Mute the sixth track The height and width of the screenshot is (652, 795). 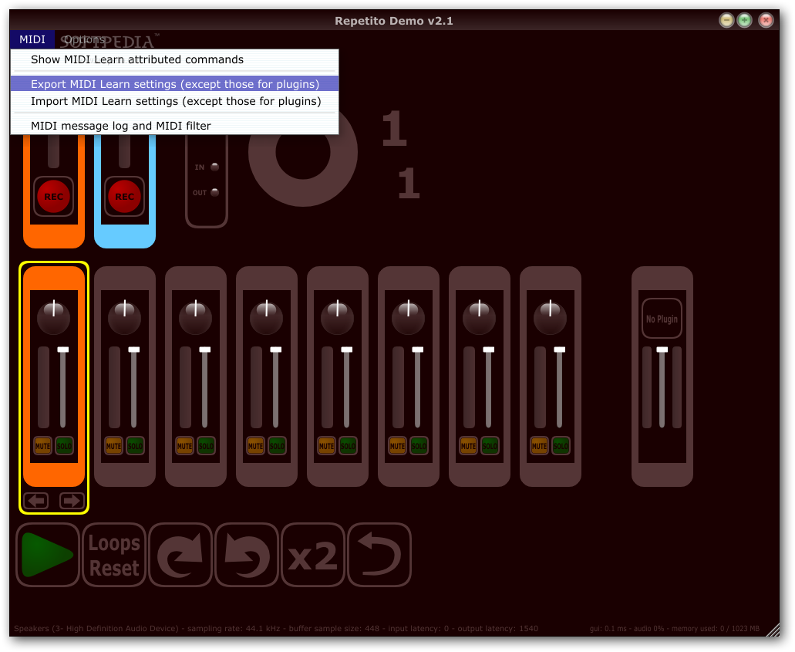tap(398, 446)
